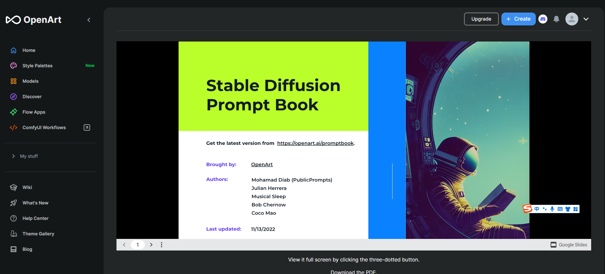Click the Wiki graduation cap icon
This screenshot has width=605, height=274.
point(14,187)
